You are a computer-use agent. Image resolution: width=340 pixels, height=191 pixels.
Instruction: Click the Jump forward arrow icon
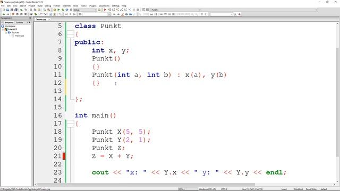pos(8,14)
